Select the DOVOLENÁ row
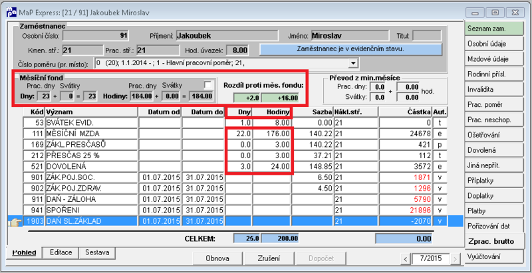This screenshot has height=273, width=532. 235,166
